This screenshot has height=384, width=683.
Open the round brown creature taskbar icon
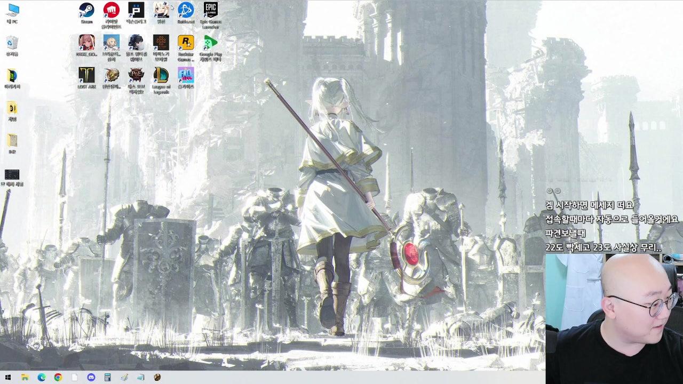point(157,377)
